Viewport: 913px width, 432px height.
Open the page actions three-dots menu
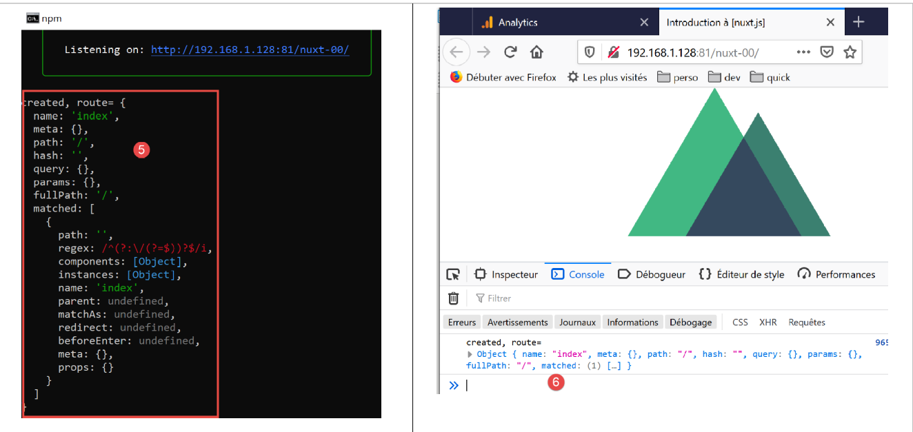(803, 52)
